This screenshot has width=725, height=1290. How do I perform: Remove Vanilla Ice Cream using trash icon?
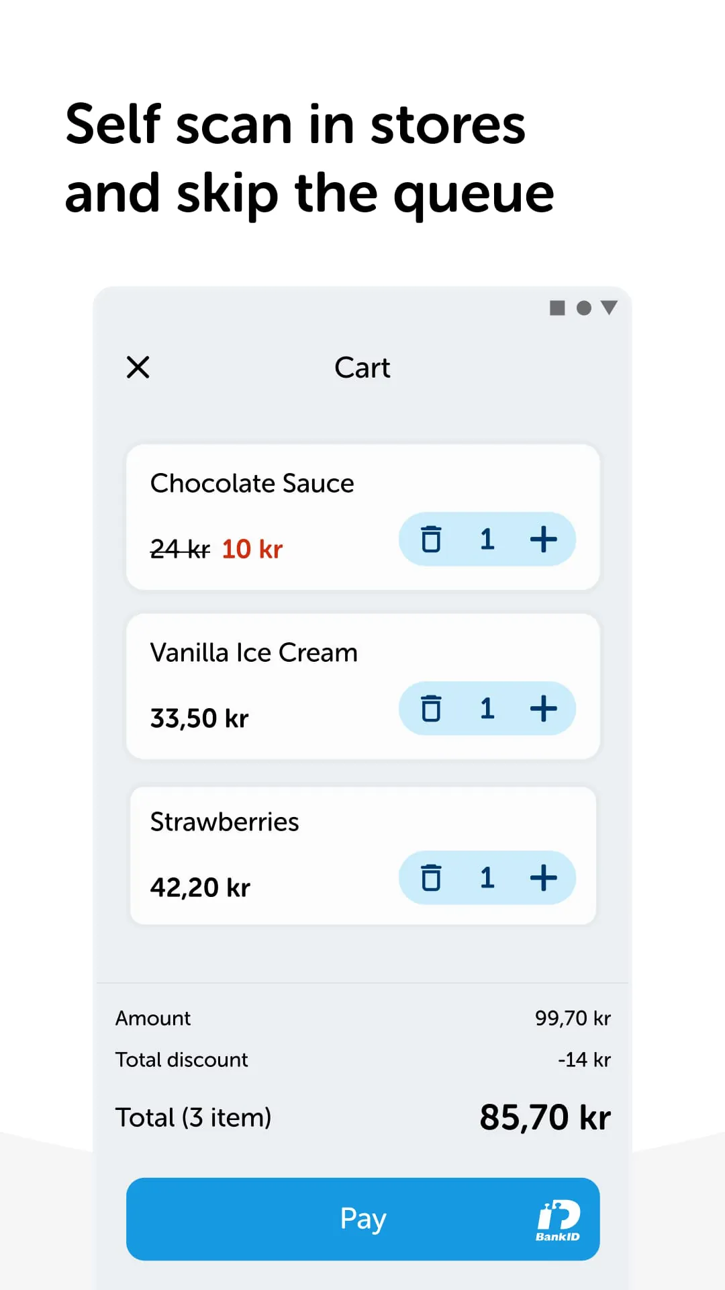click(431, 708)
